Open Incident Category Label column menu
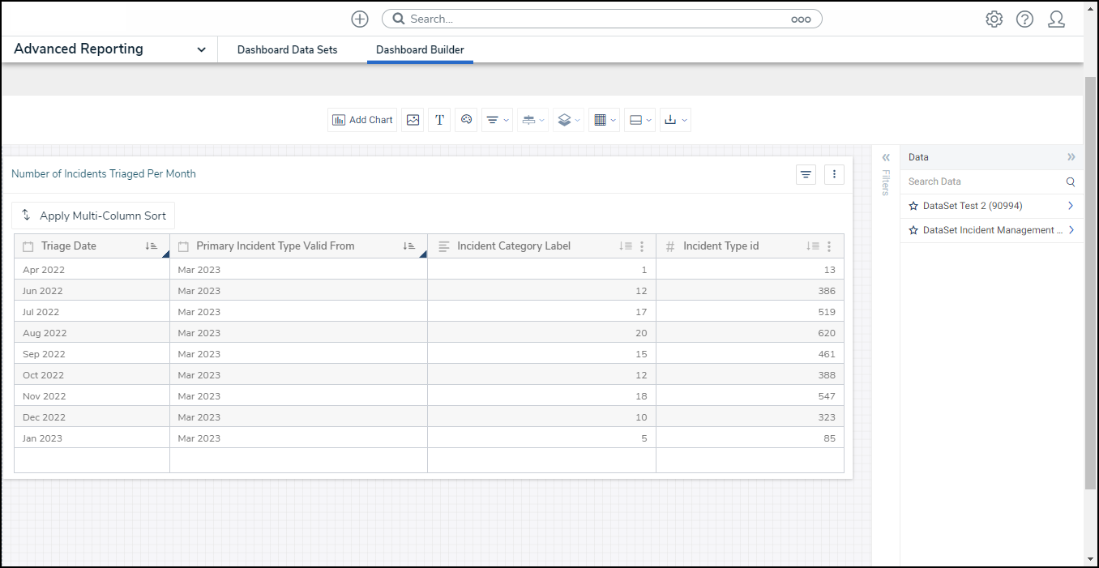The height and width of the screenshot is (568, 1099). tap(642, 246)
